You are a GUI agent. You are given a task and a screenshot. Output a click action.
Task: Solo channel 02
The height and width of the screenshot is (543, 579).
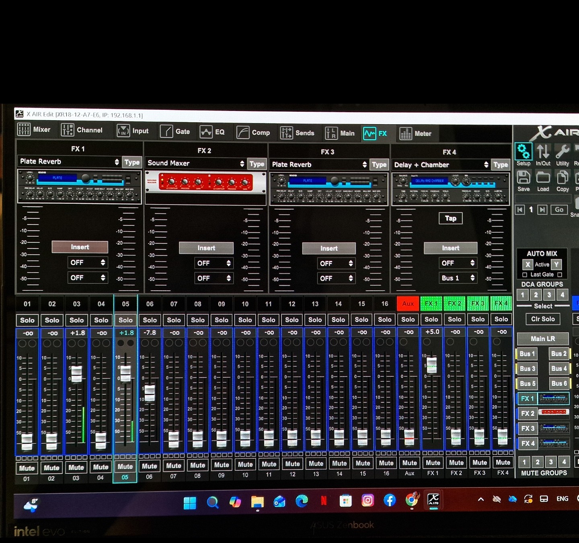point(52,320)
